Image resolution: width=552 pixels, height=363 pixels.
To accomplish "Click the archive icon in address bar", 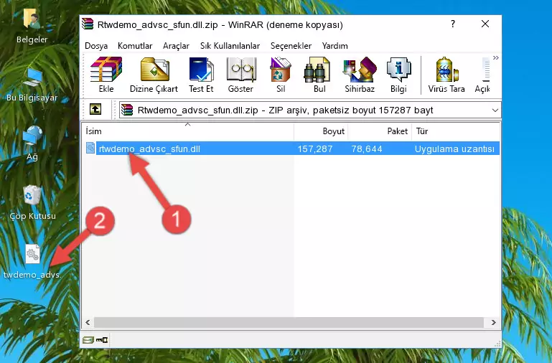I will tap(127, 110).
